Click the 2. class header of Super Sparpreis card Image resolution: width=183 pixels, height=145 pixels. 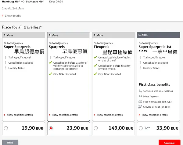pos(23,35)
